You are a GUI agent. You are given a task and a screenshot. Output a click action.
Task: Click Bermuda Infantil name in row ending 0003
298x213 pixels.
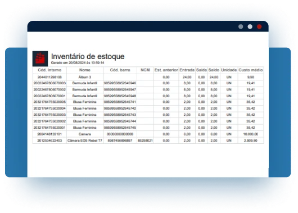pos(85,83)
